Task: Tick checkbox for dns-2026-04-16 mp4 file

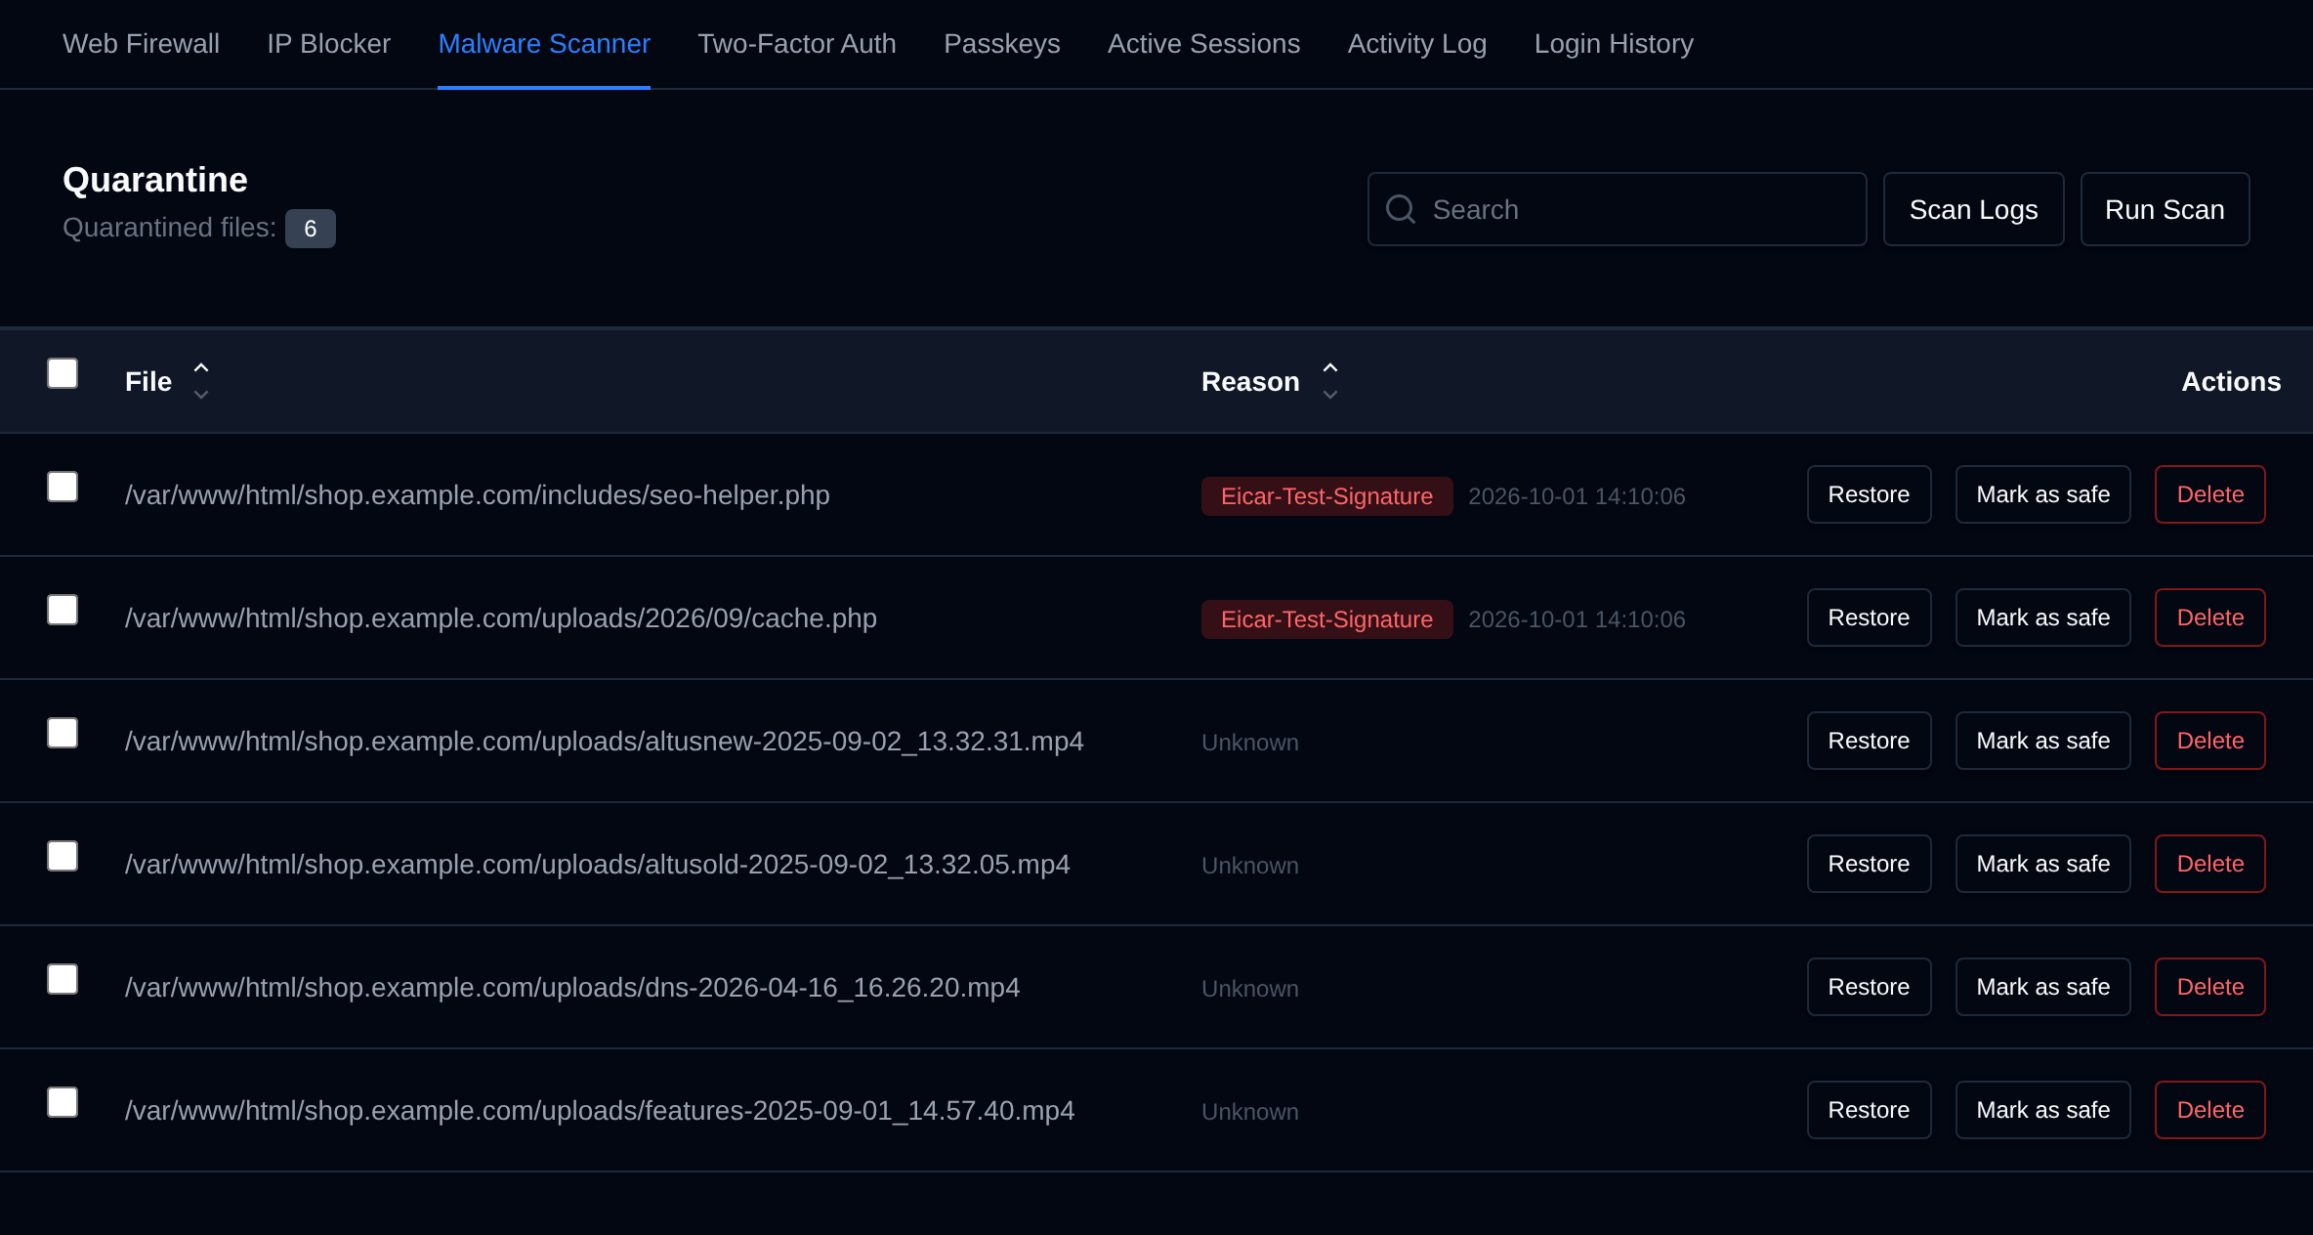Action: coord(63,979)
